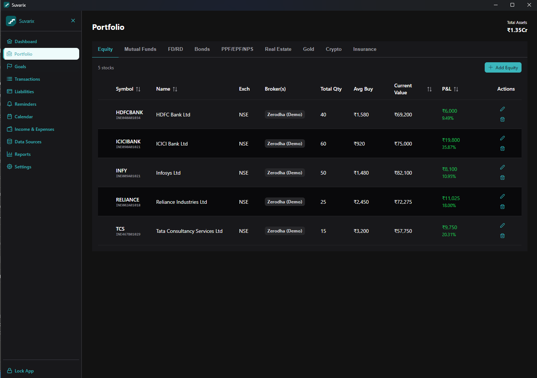Click ₹19,800 P&L for ICICIBANK
Viewport: 537px width, 378px height.
coord(451,140)
